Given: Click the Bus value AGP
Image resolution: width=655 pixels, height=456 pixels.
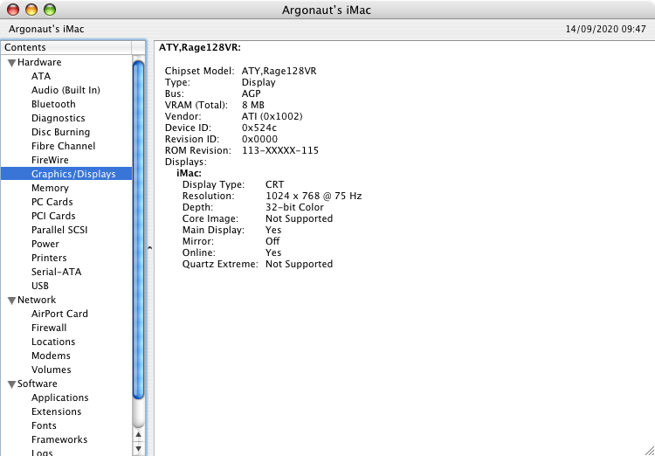Looking at the screenshot, I should (251, 93).
